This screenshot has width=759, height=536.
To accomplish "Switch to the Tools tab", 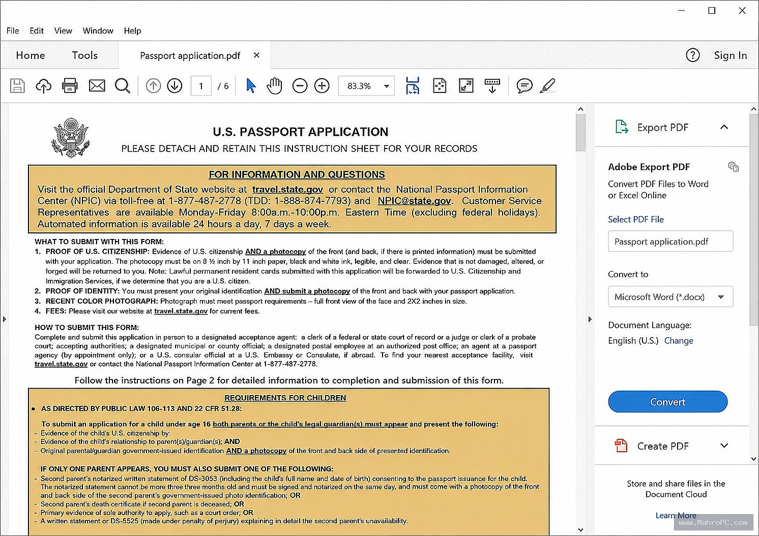I will coord(85,55).
